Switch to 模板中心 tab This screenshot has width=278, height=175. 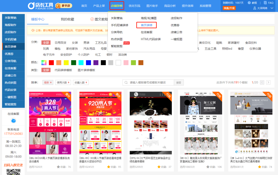click(x=38, y=19)
